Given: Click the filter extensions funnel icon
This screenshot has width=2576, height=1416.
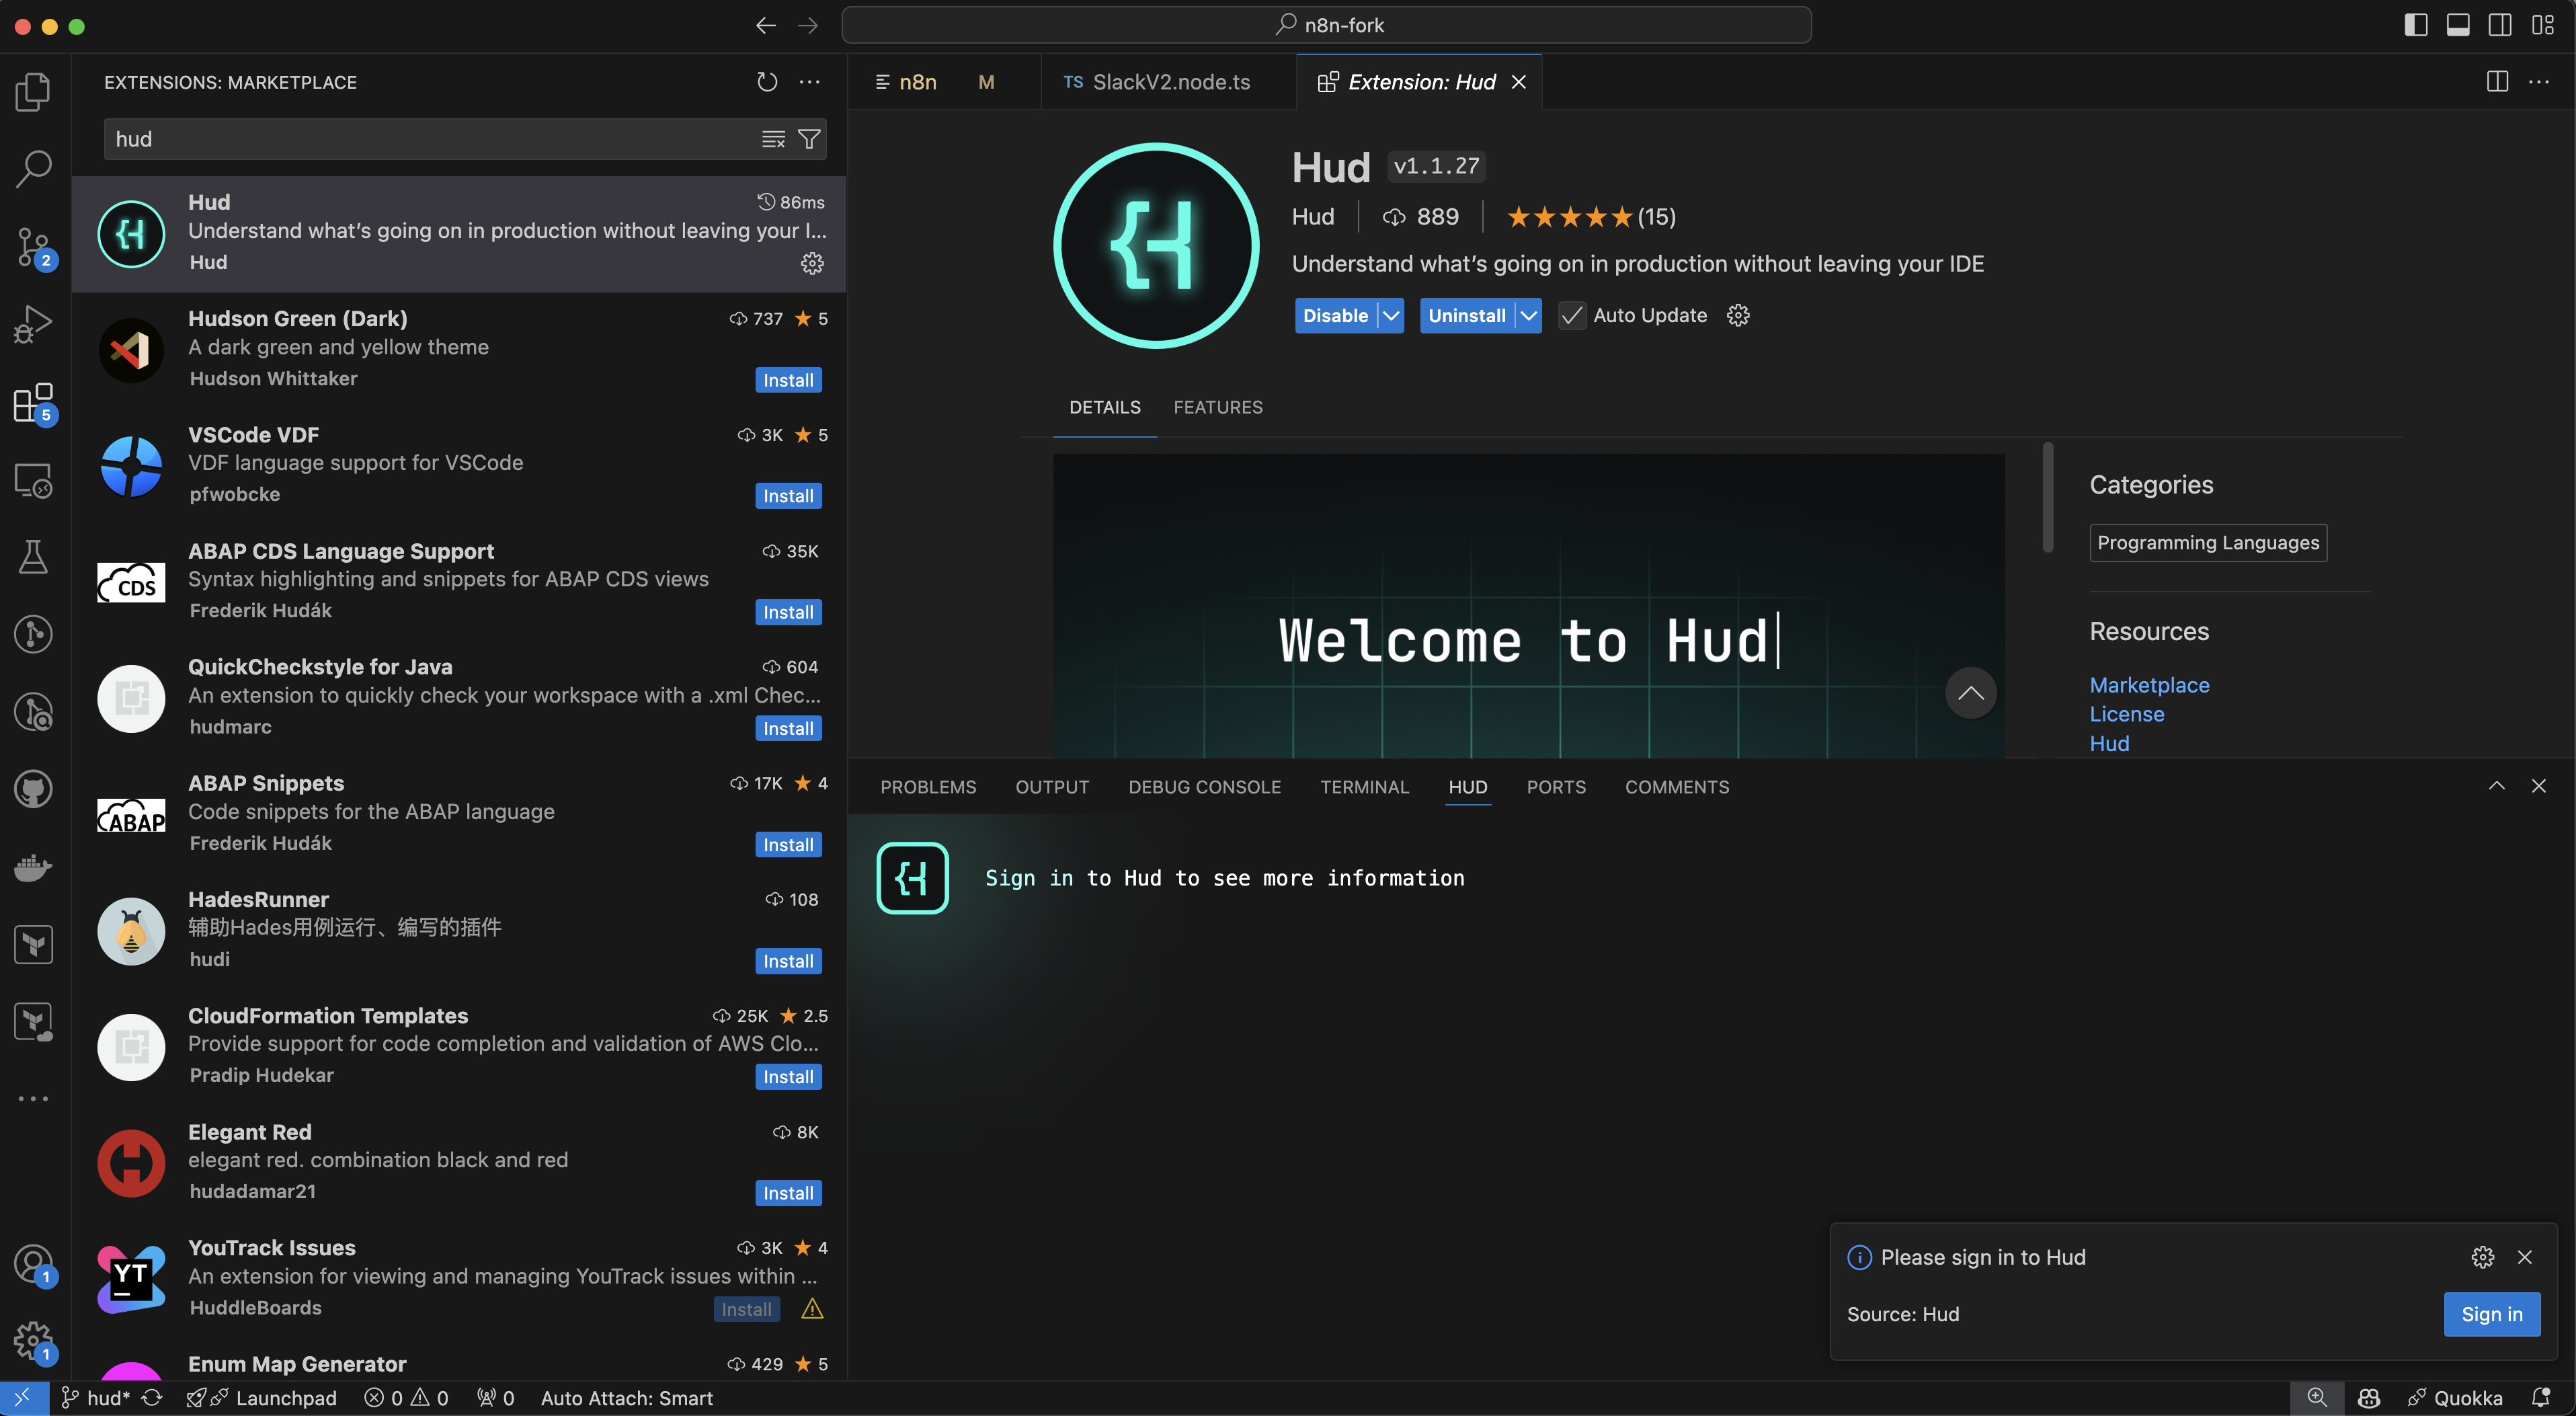Looking at the screenshot, I should tap(809, 139).
